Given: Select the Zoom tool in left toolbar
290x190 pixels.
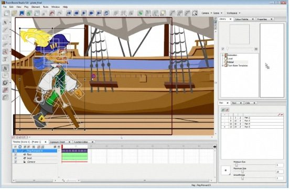Looking at the screenshot, I should click(x=5, y=52).
